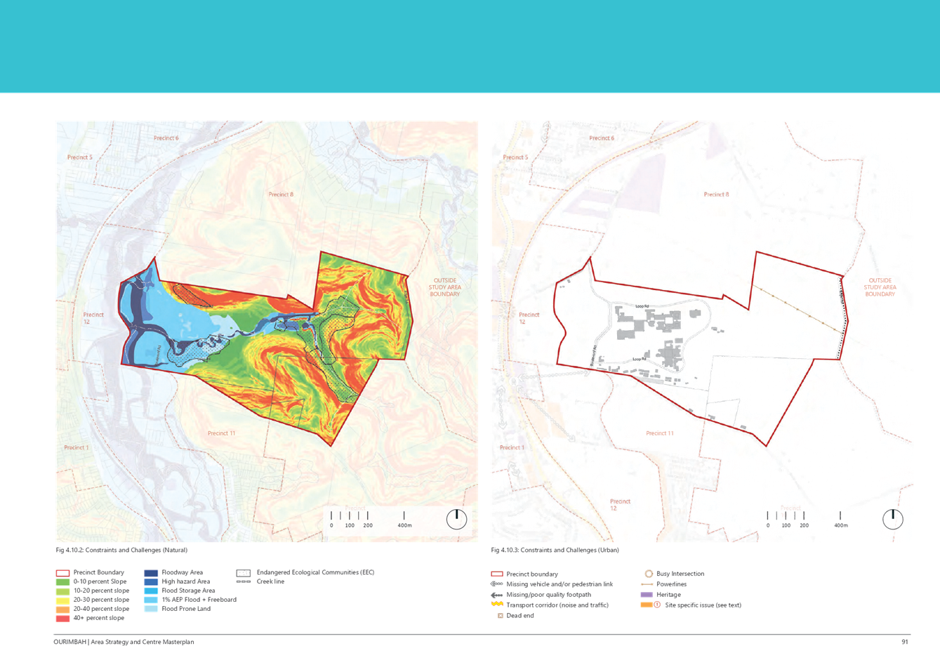The height and width of the screenshot is (665, 940).
Task: Click the 40+ percent slope red swatch
Action: [62, 618]
